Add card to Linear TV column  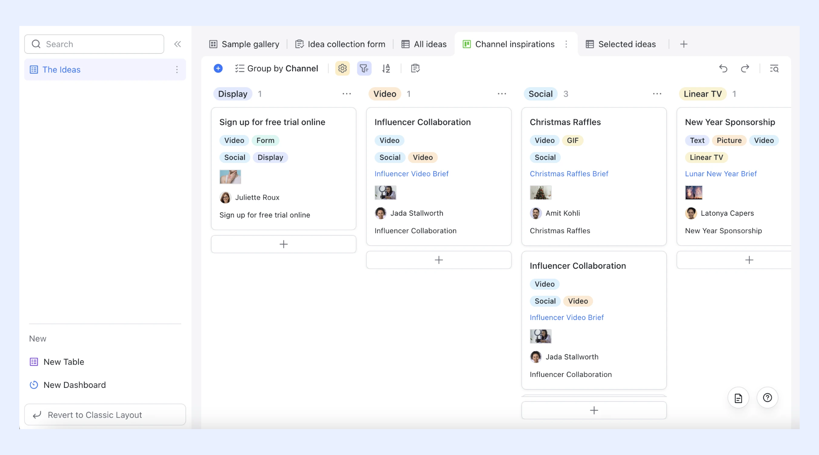pos(735,260)
